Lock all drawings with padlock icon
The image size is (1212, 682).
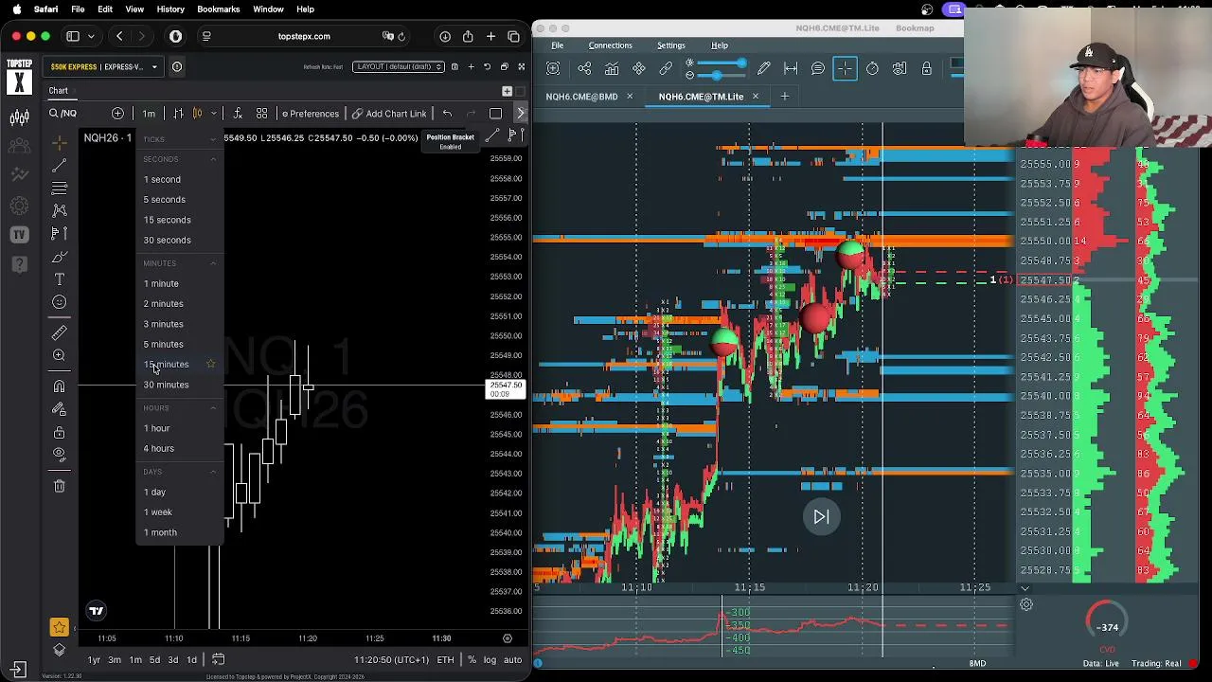[59, 432]
